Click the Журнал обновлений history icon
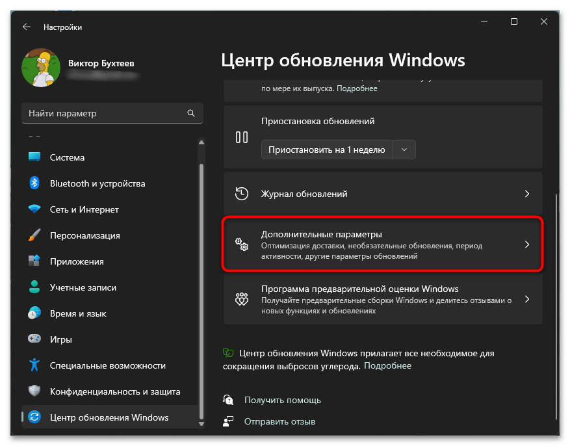Image resolution: width=570 pixels, height=446 pixels. point(242,194)
